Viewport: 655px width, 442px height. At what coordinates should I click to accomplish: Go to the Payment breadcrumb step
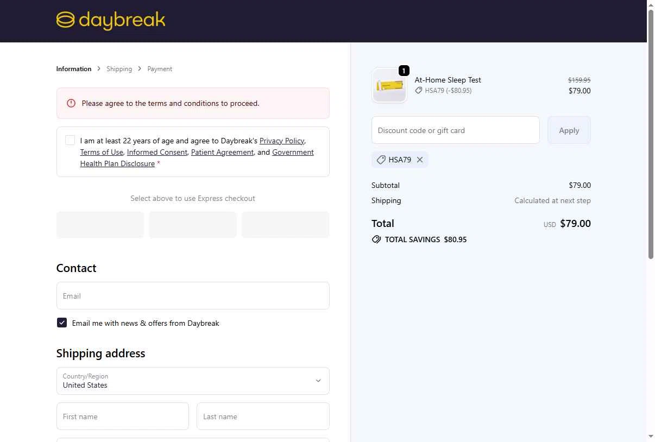(160, 69)
